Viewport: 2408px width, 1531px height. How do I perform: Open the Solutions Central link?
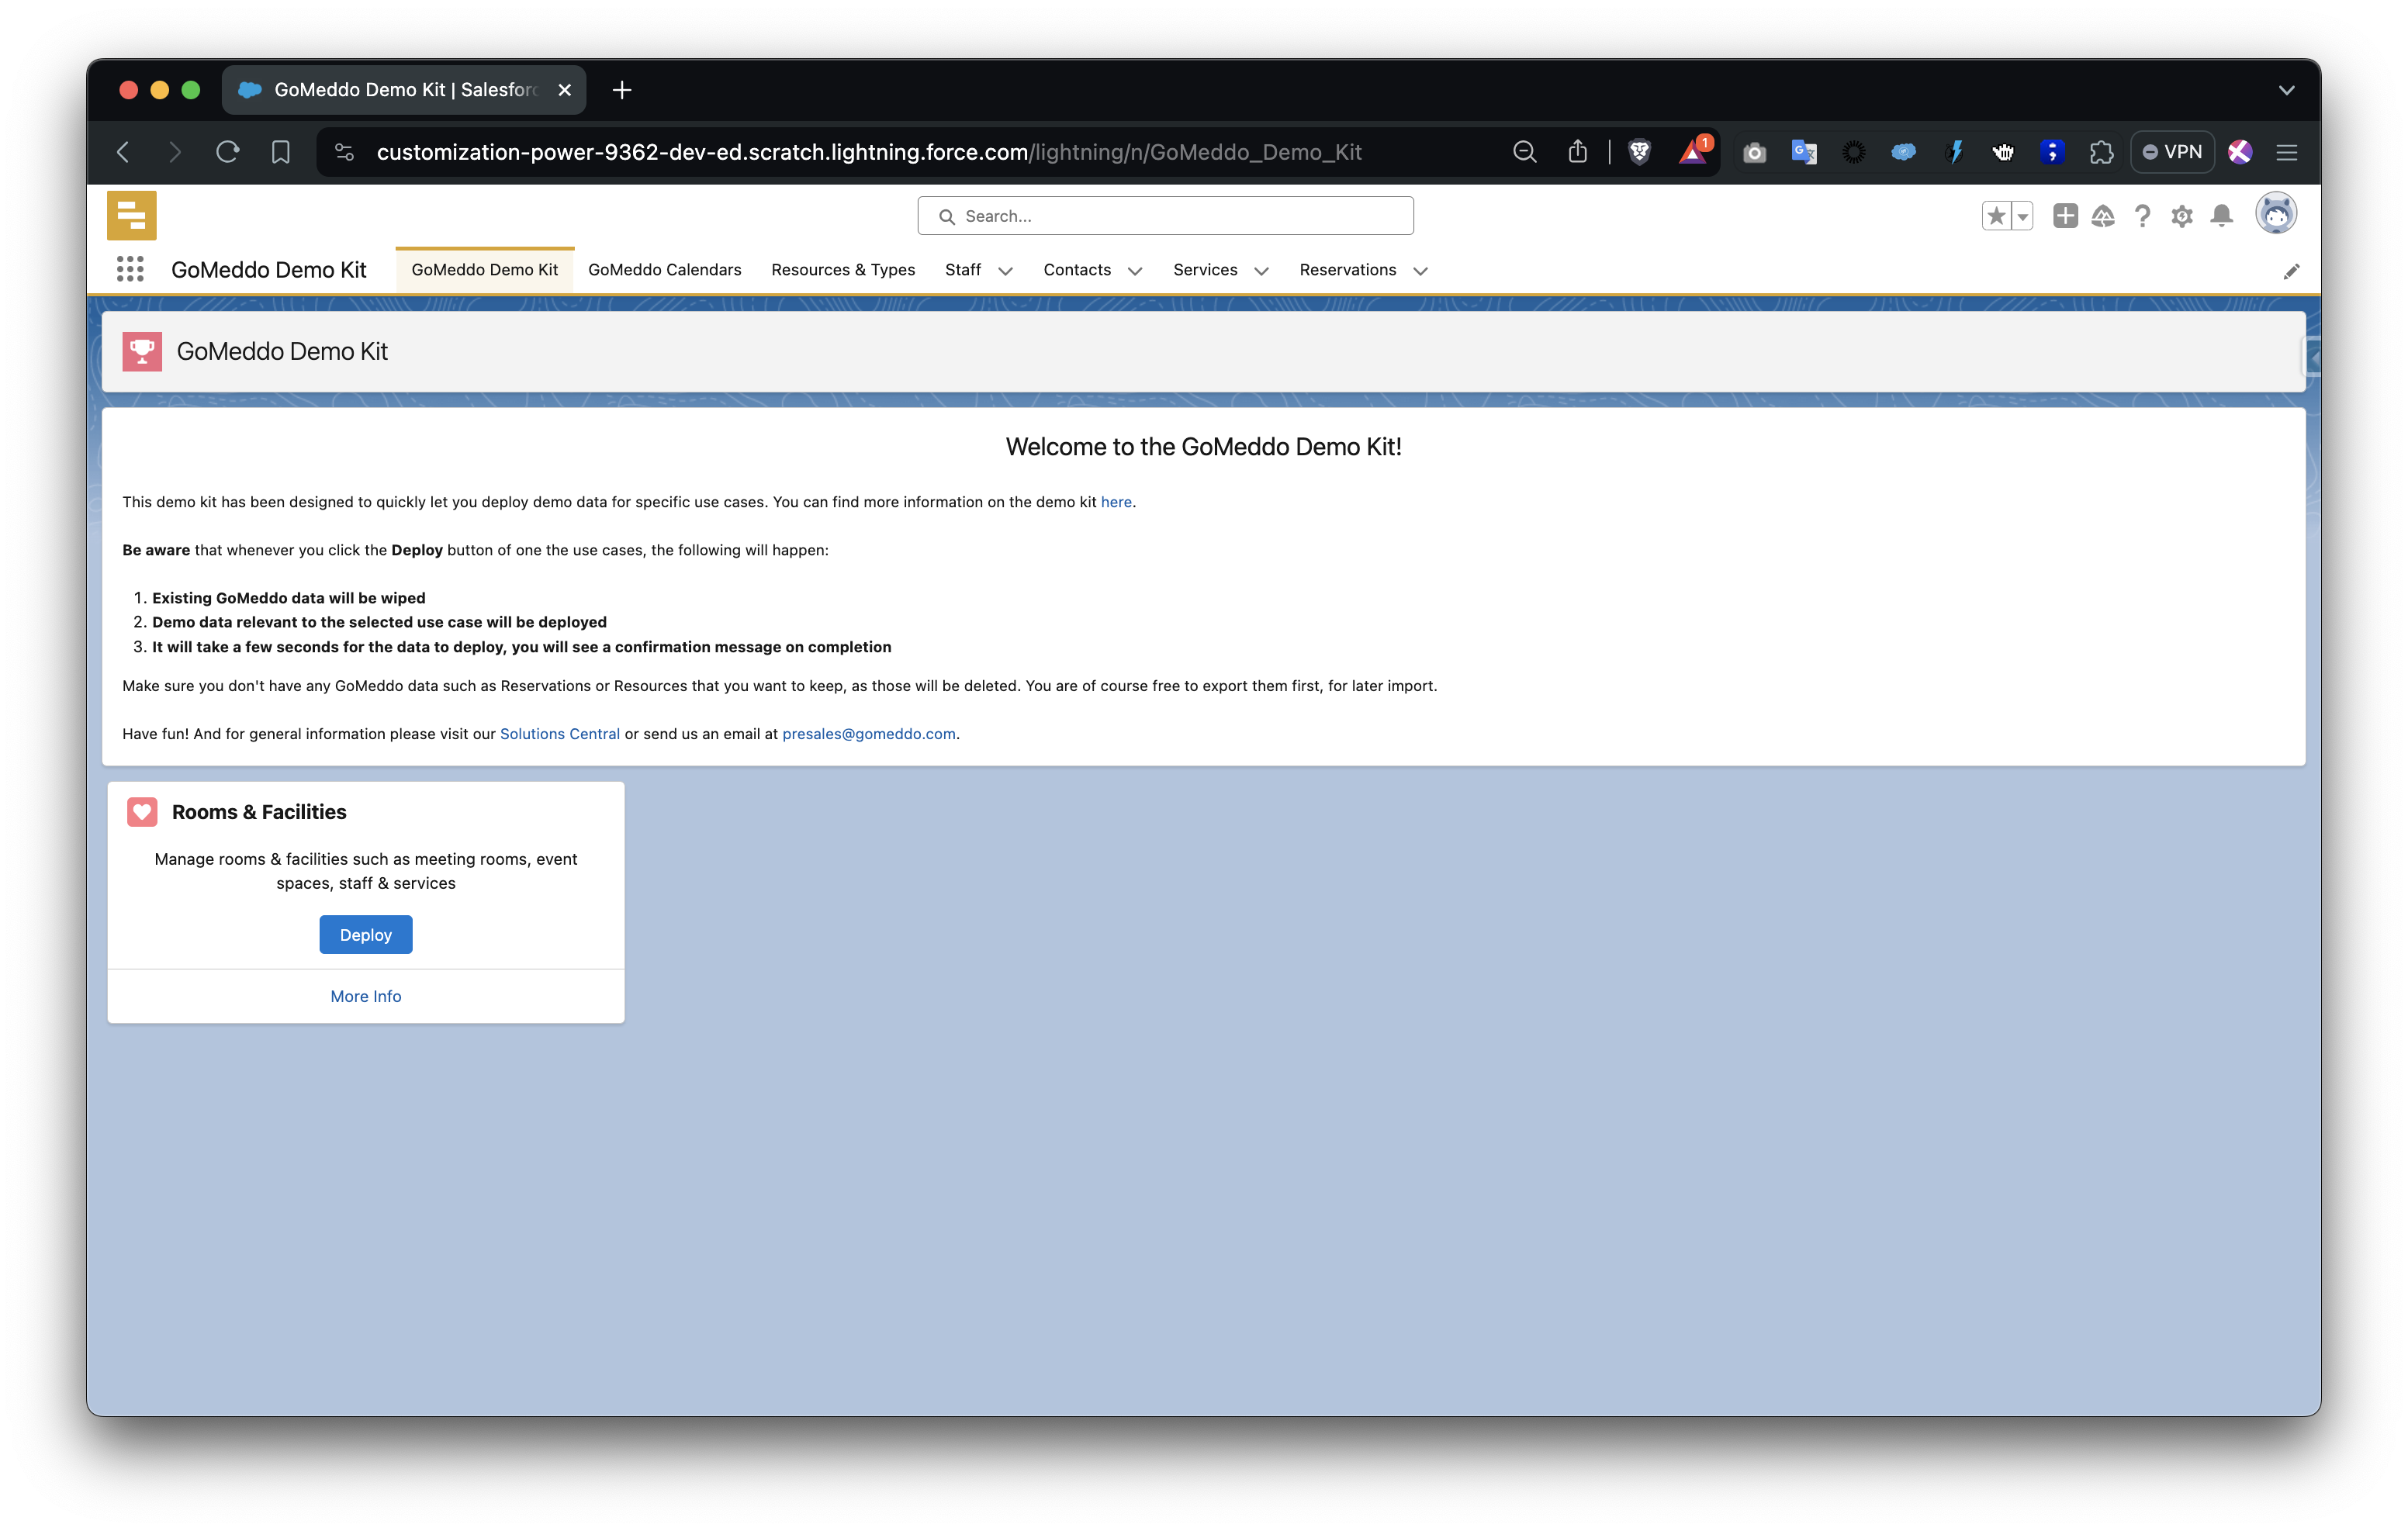pos(559,733)
